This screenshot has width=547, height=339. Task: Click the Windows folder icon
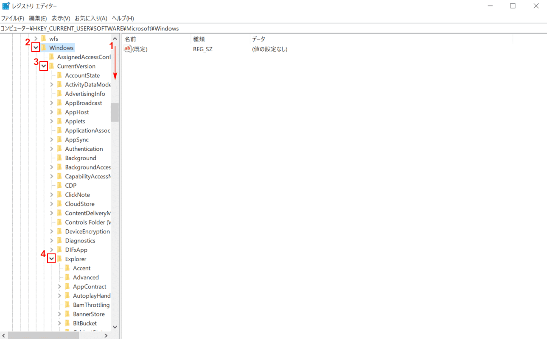pos(43,48)
